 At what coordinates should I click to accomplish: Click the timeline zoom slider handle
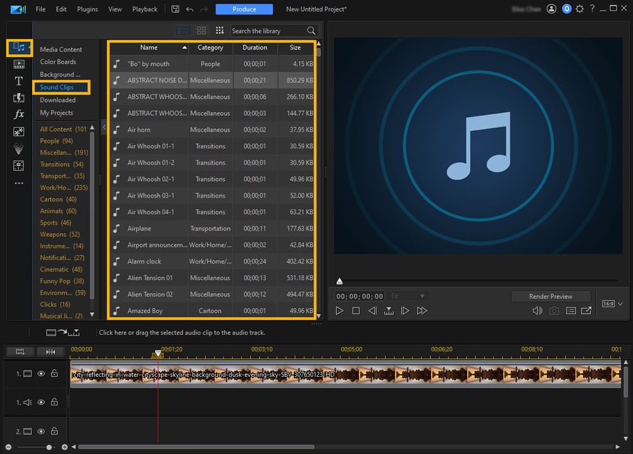pos(49,447)
